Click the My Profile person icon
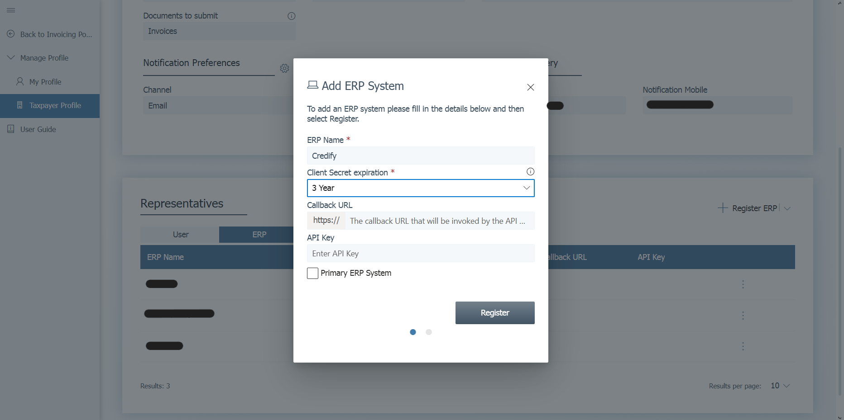This screenshot has width=844, height=420. [x=19, y=81]
